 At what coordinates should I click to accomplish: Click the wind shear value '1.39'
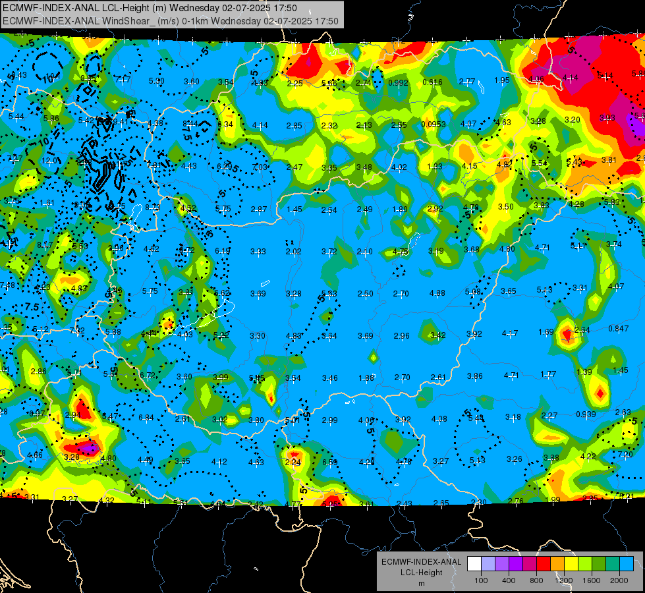coord(584,372)
